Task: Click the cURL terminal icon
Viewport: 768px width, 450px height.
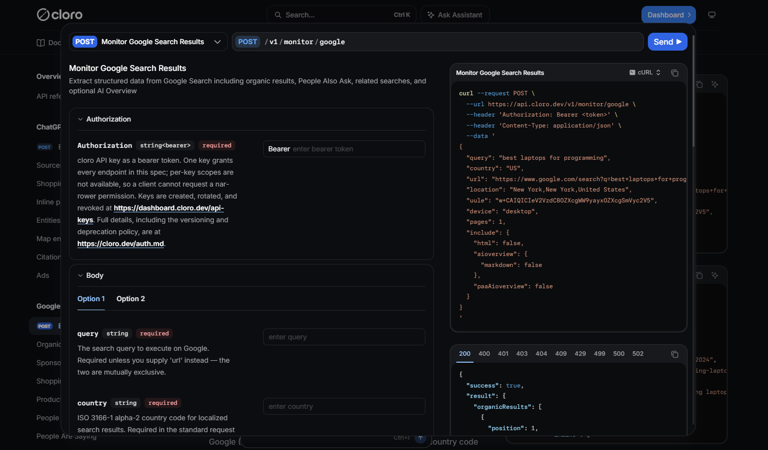Action: [632, 72]
